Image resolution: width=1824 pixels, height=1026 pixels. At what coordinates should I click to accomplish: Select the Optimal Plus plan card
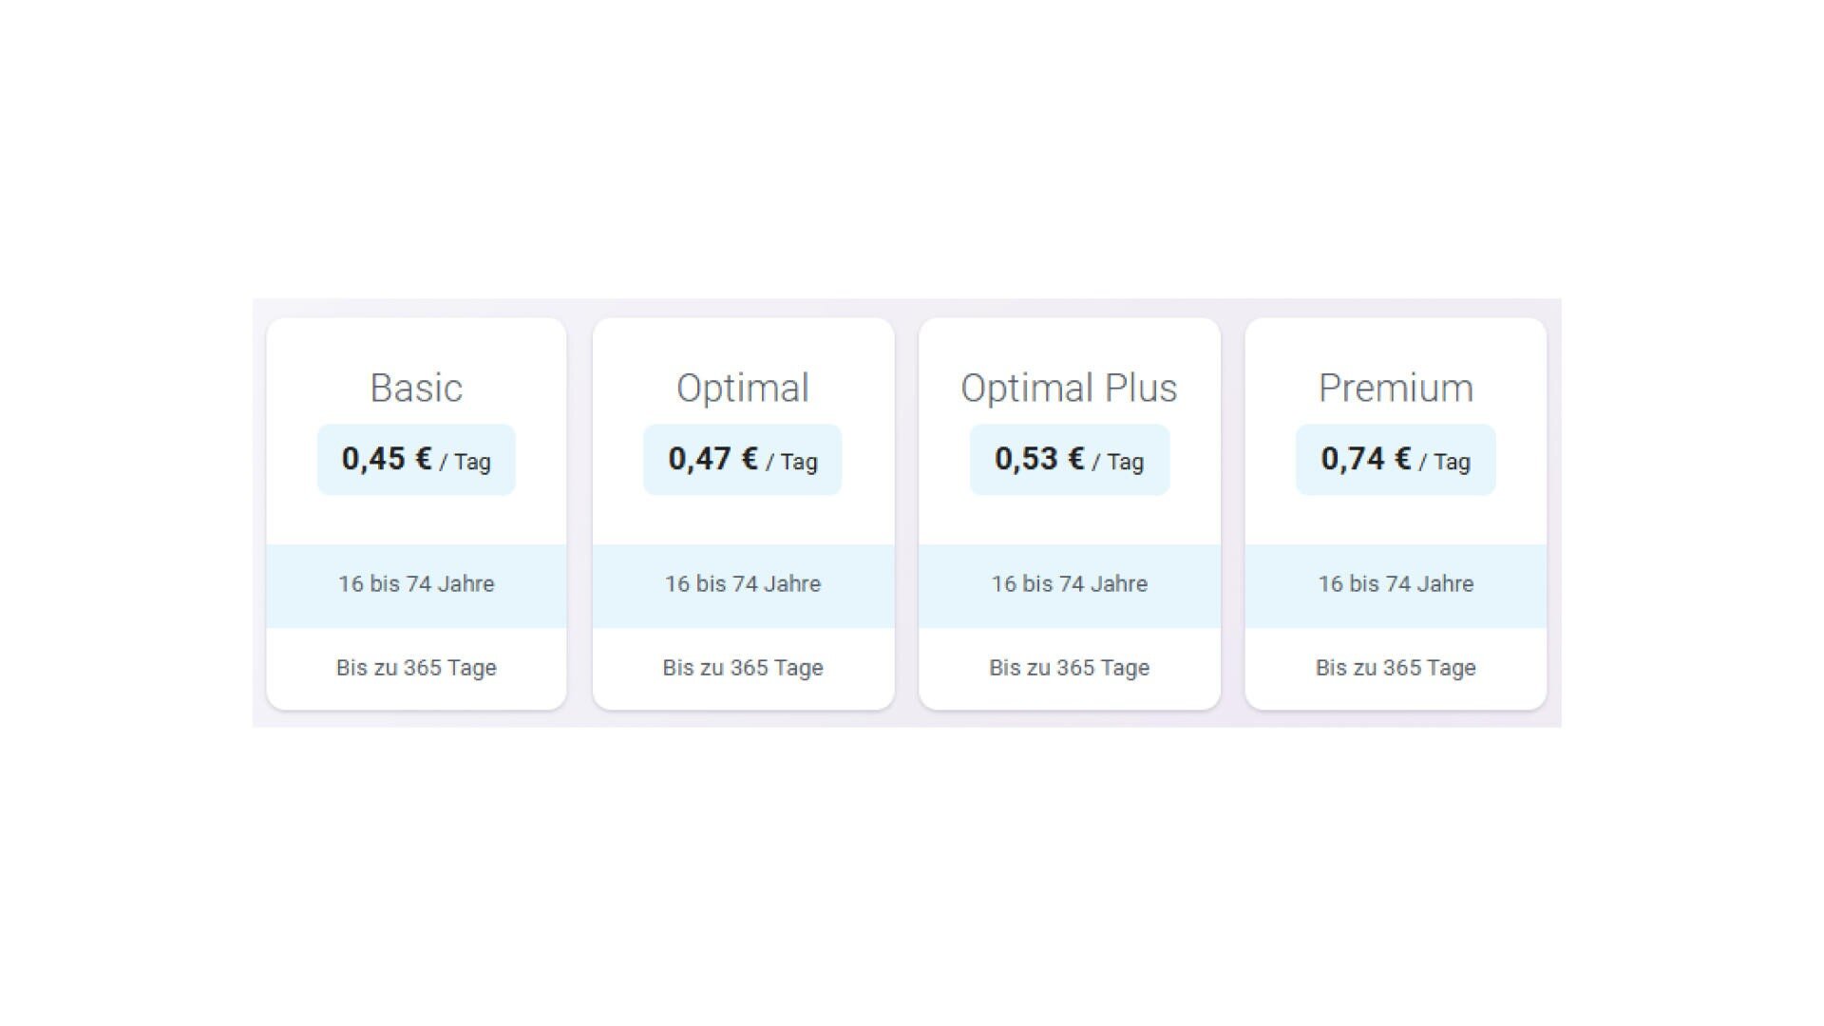(1069, 513)
